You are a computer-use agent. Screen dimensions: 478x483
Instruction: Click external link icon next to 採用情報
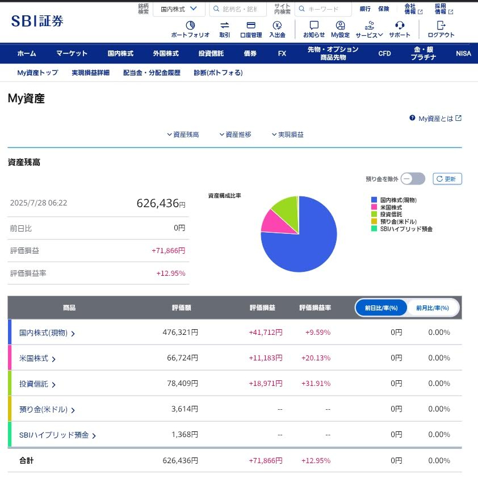[451, 12]
